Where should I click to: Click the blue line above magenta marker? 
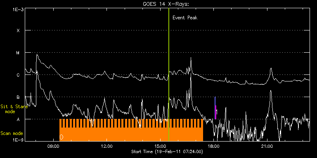click(x=215, y=101)
